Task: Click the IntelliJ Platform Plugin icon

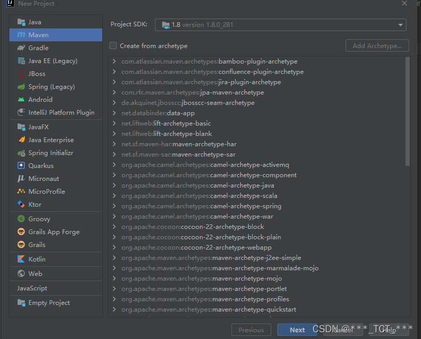Action: (x=21, y=112)
